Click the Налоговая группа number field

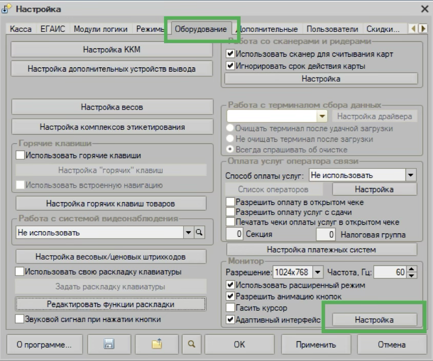326,234
